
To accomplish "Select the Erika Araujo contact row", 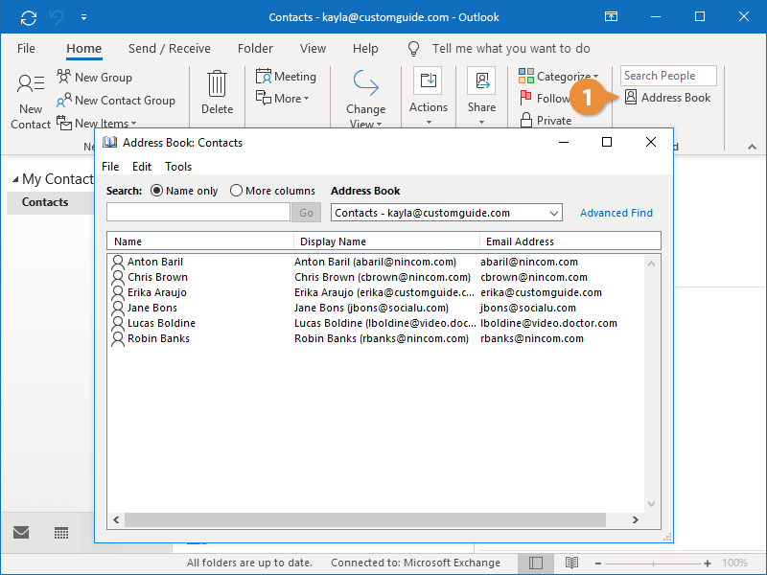I will [x=376, y=292].
